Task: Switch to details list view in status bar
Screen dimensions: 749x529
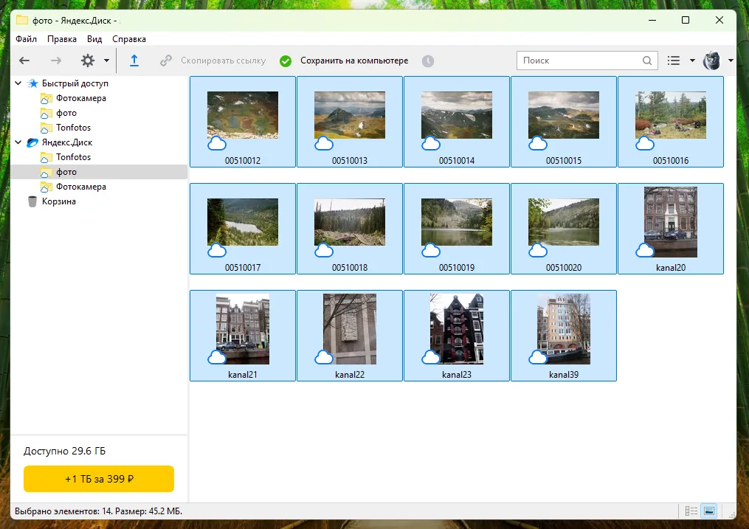Action: [x=691, y=511]
